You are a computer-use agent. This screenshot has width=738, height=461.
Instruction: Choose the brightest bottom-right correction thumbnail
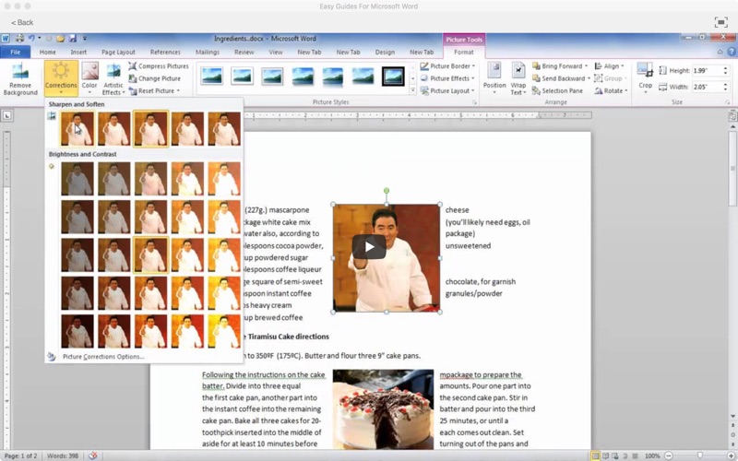tap(224, 331)
